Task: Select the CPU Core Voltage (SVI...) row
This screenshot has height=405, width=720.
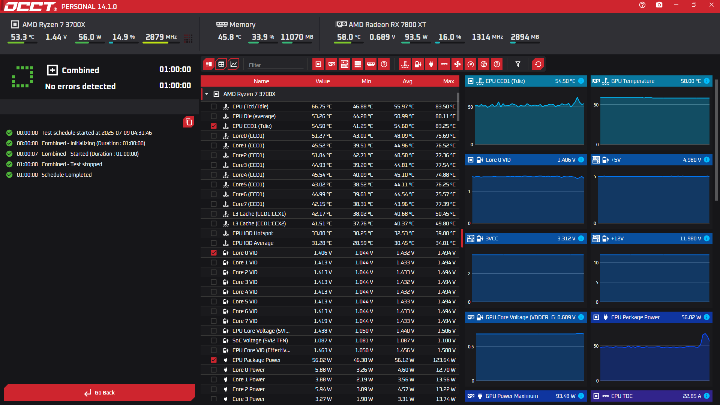Action: [x=330, y=331]
